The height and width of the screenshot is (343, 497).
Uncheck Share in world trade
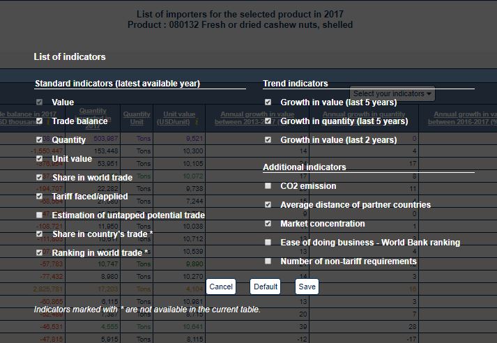click(40, 178)
